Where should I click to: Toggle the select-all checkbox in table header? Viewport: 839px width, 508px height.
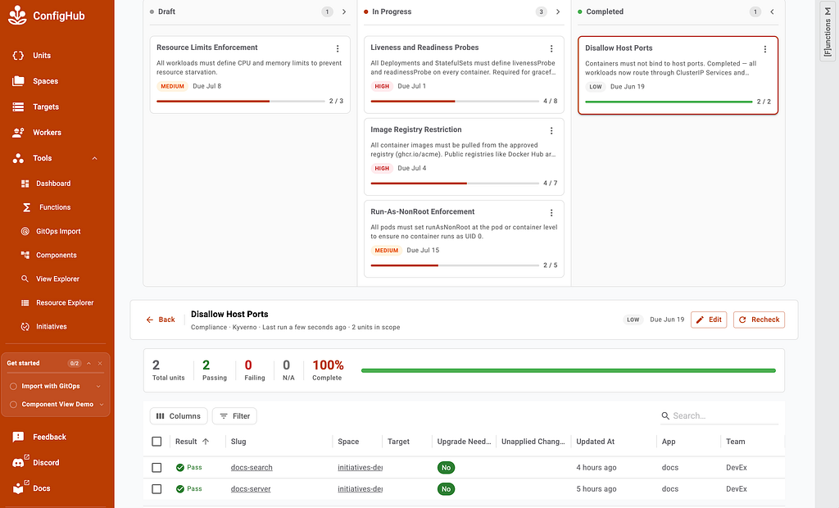click(156, 442)
